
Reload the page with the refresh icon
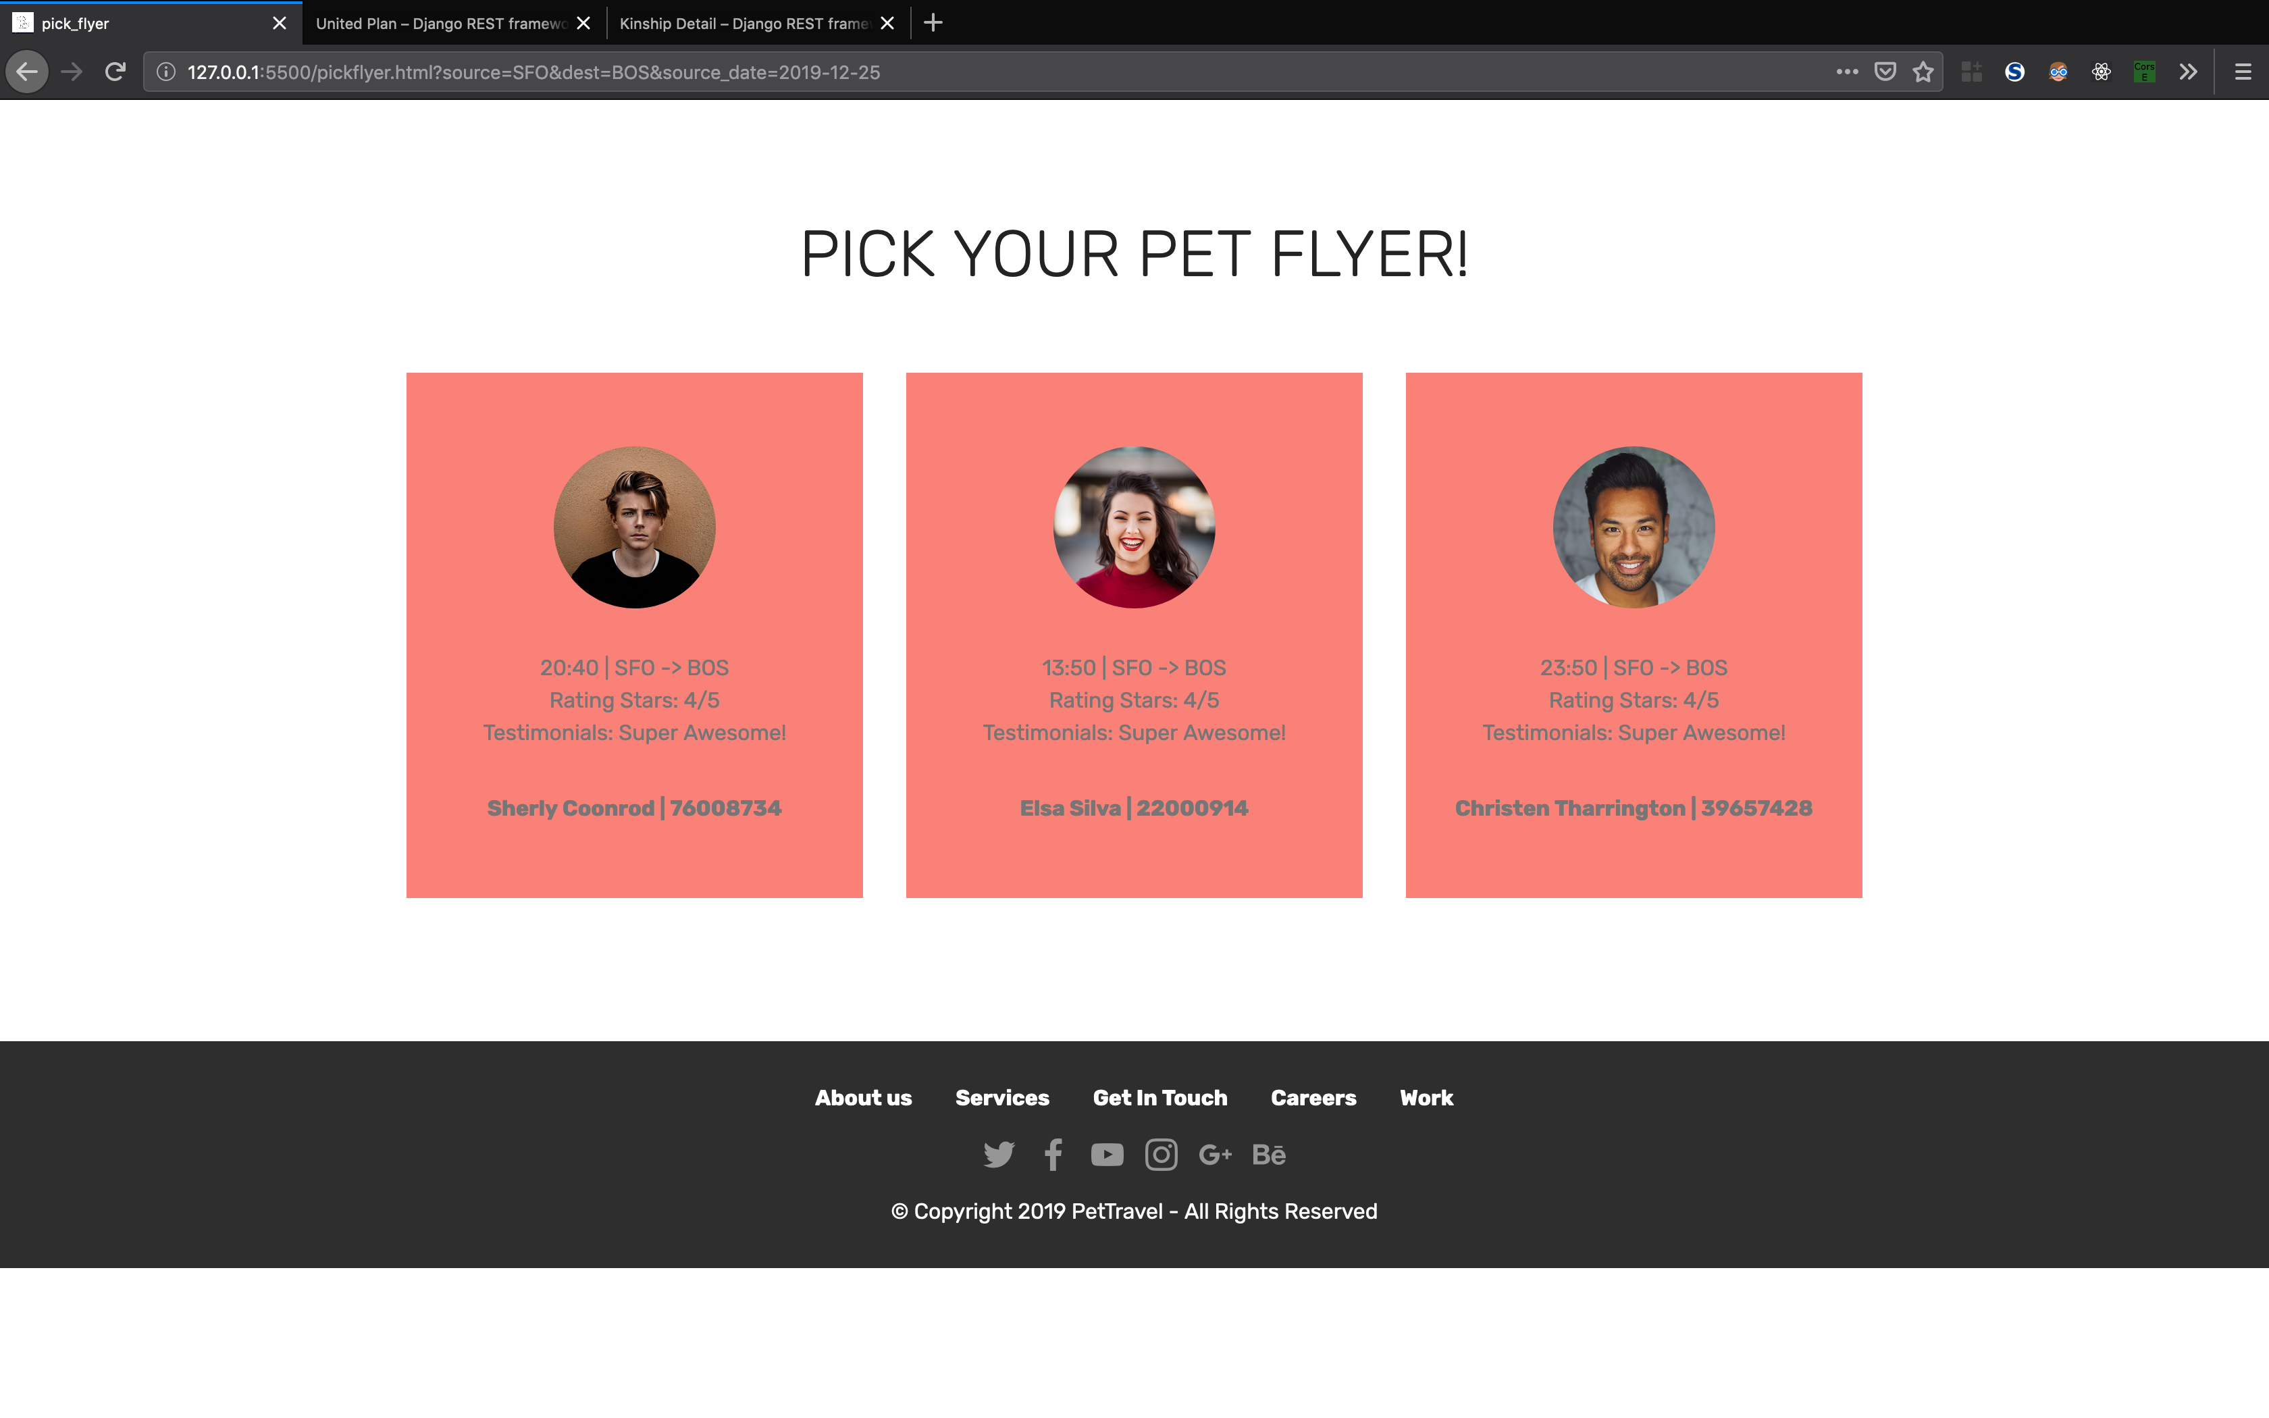click(x=115, y=72)
